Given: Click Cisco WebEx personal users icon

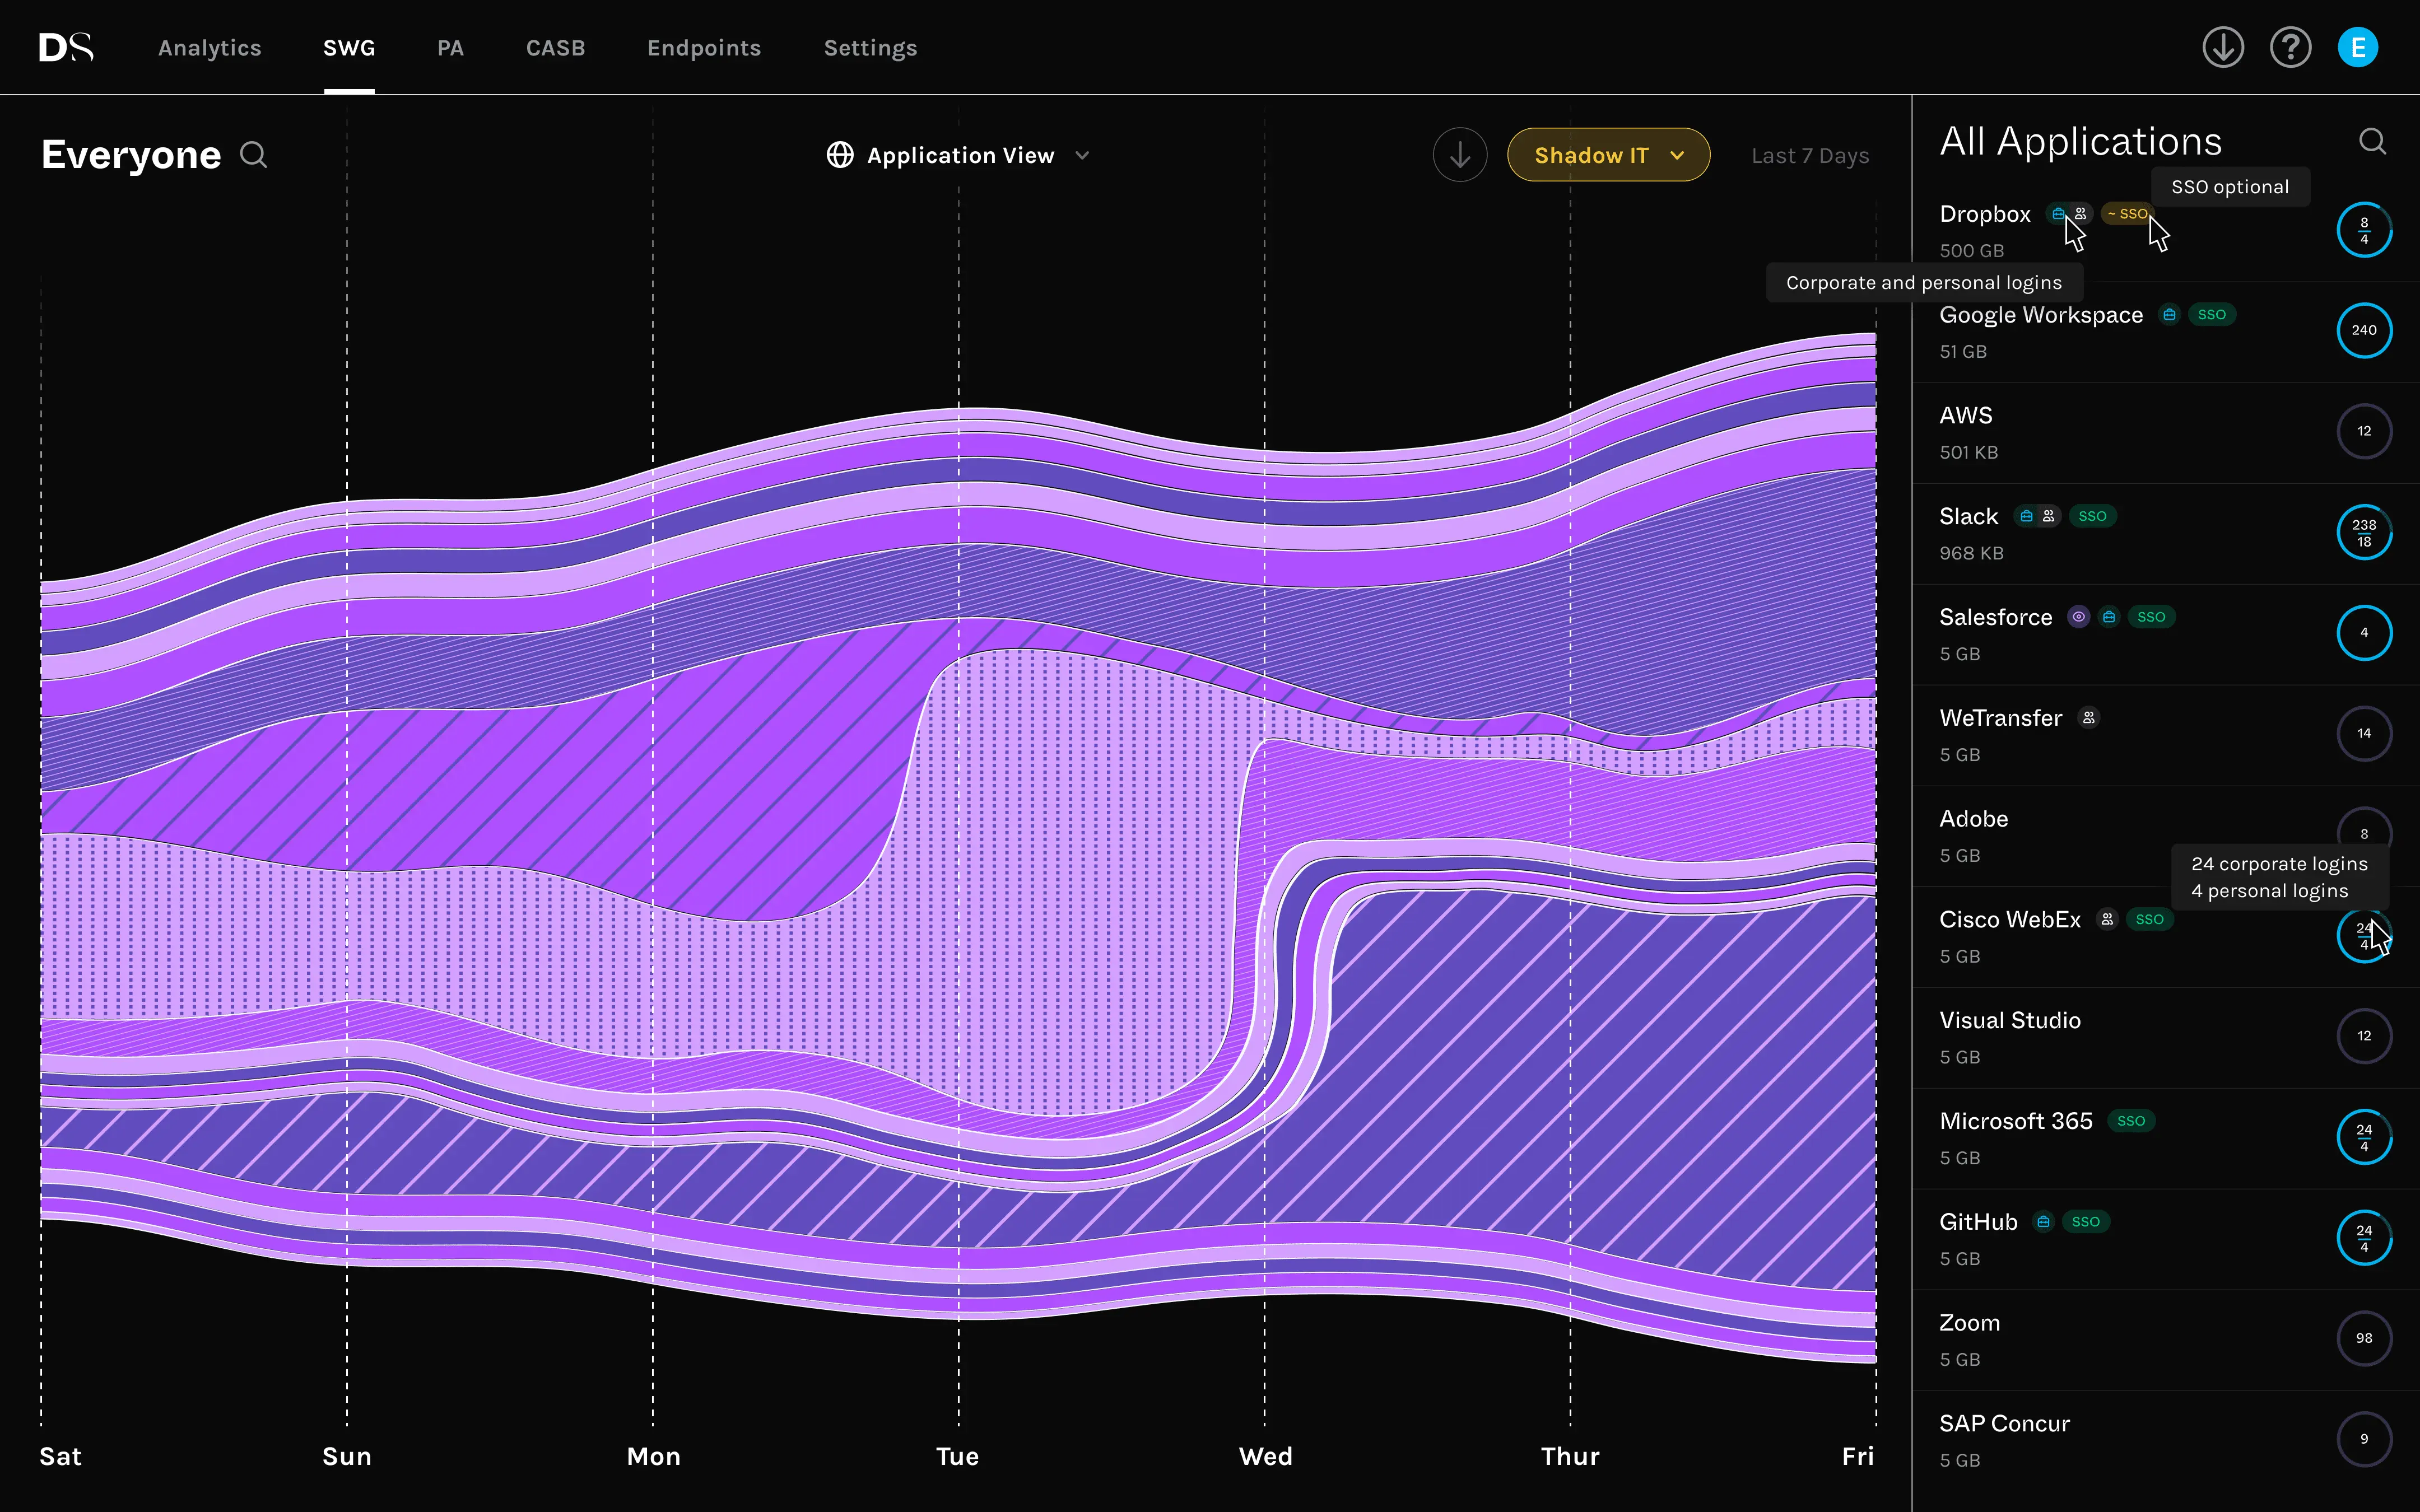Looking at the screenshot, I should [2107, 919].
